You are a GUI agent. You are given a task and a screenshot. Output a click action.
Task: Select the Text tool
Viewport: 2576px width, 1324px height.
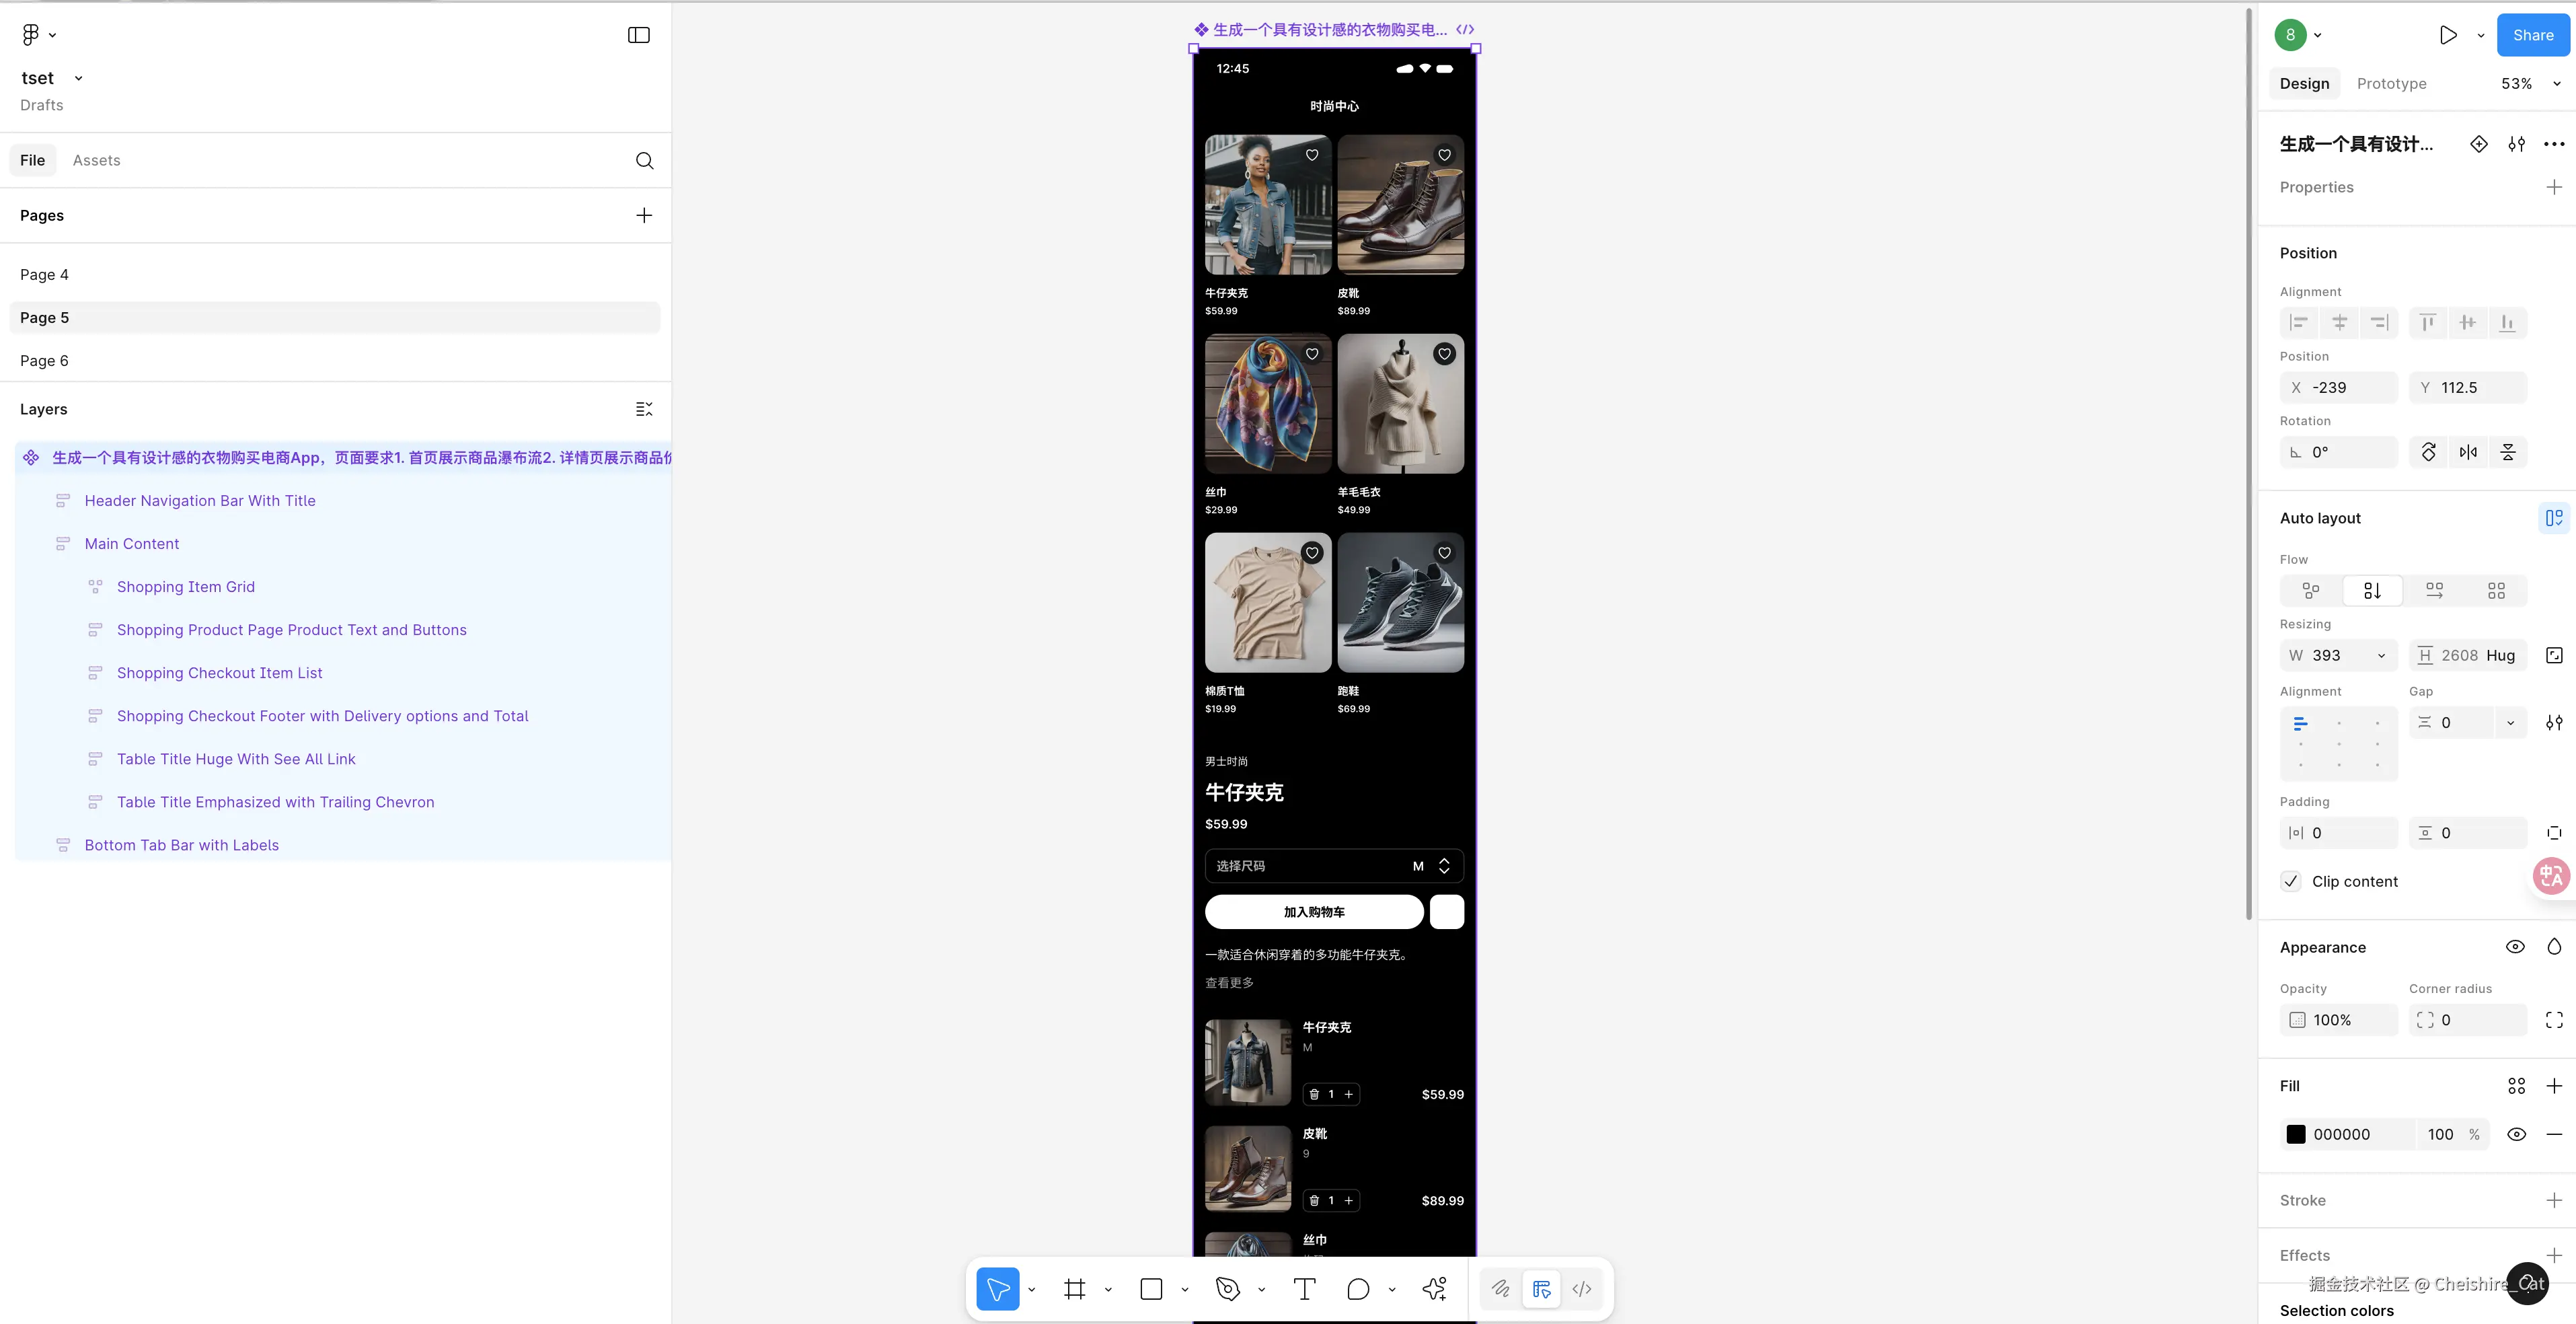tap(1304, 1289)
